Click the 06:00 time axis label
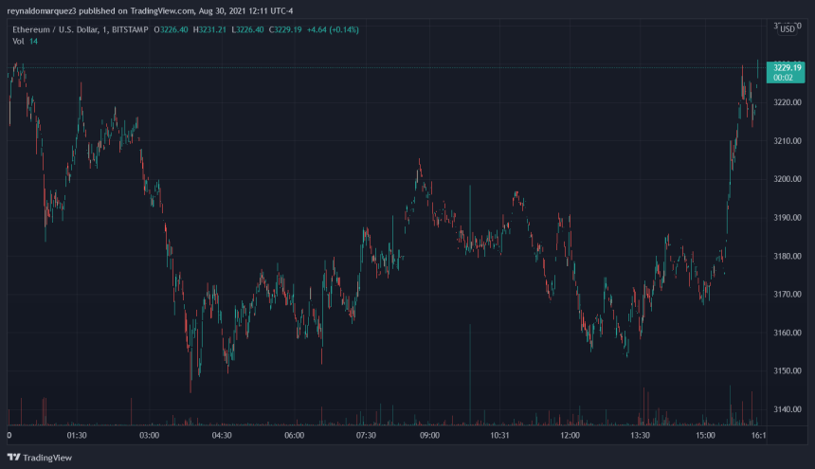The image size is (815, 469). coord(295,436)
